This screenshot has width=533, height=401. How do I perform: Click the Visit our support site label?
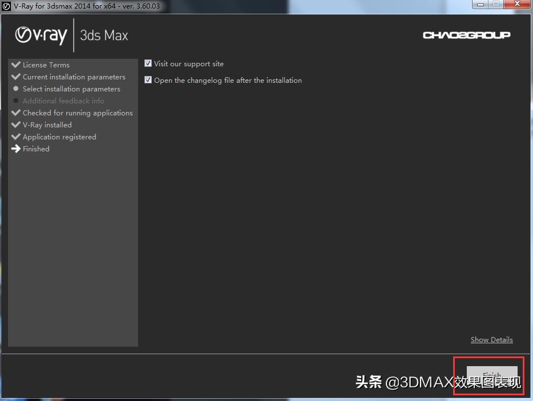[x=189, y=63]
